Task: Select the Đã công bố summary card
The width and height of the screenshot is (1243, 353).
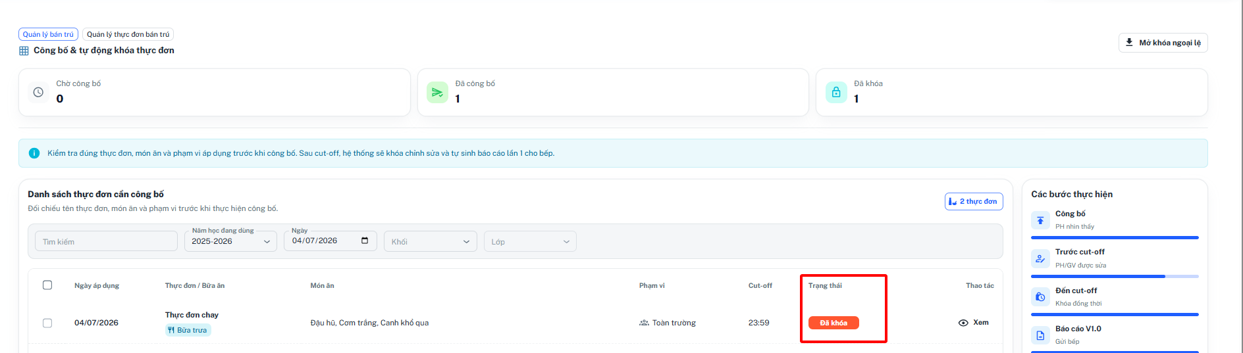Action: (613, 93)
